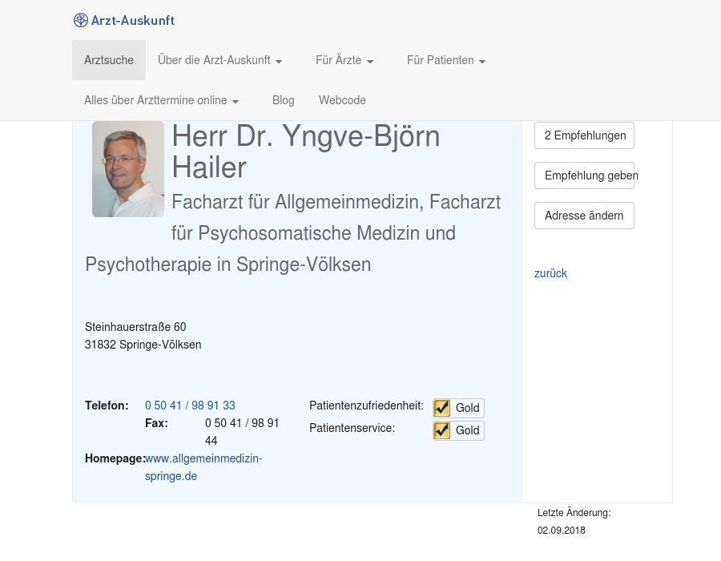The width and height of the screenshot is (721, 561).
Task: Click the Arzt-Auskunft globe logo icon
Action: pyautogui.click(x=81, y=20)
